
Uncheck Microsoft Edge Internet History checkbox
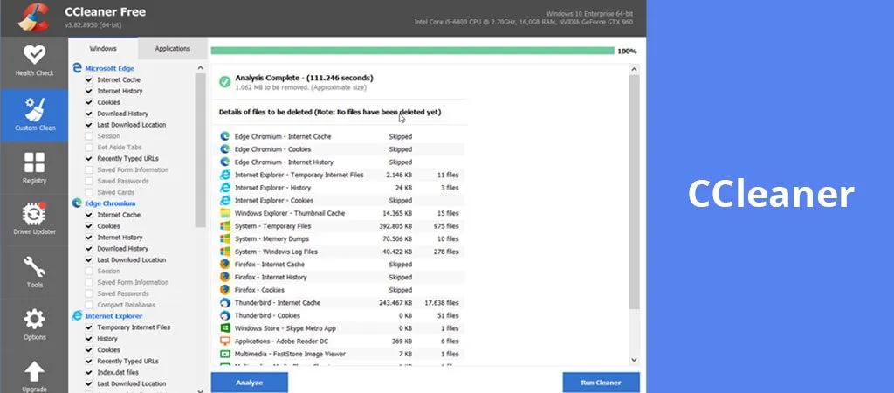coord(89,91)
